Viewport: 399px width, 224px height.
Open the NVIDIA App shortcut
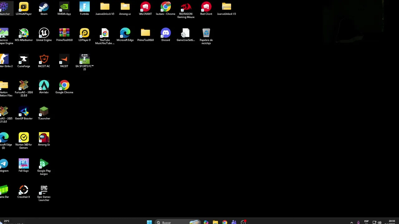(64, 9)
